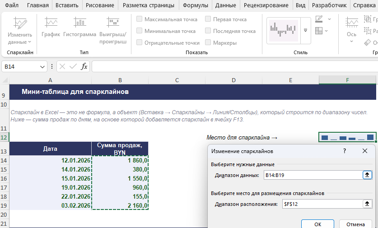Switch to the Рецензирование tab

click(x=266, y=5)
